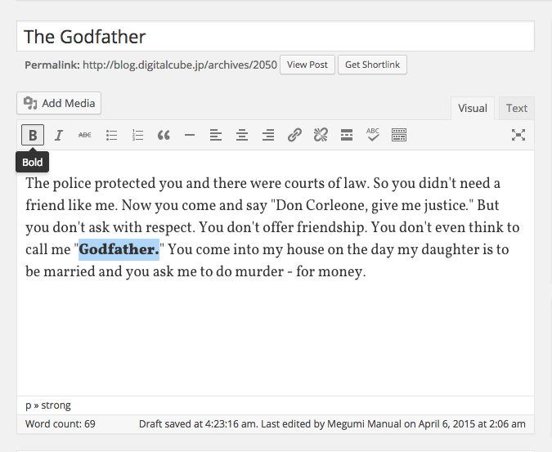Image resolution: width=552 pixels, height=452 pixels.
Task: Remove link from selected text
Action: (321, 136)
